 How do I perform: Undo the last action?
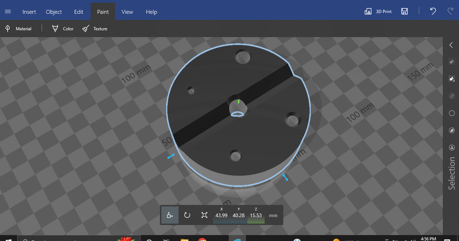(x=433, y=11)
